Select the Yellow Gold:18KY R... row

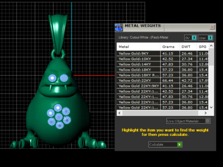[163, 75]
